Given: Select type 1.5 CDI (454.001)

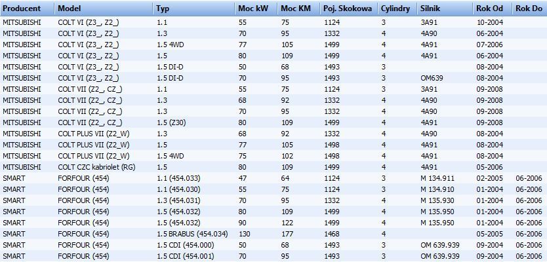Looking at the screenshot, I should click(x=185, y=256).
